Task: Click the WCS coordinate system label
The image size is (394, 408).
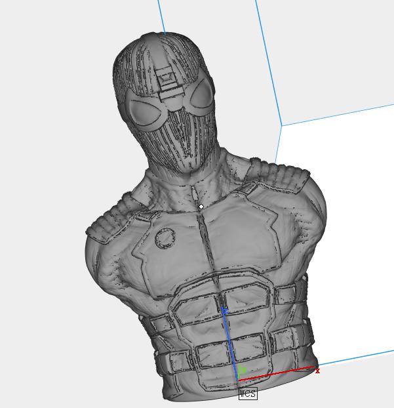Action: coord(248,394)
